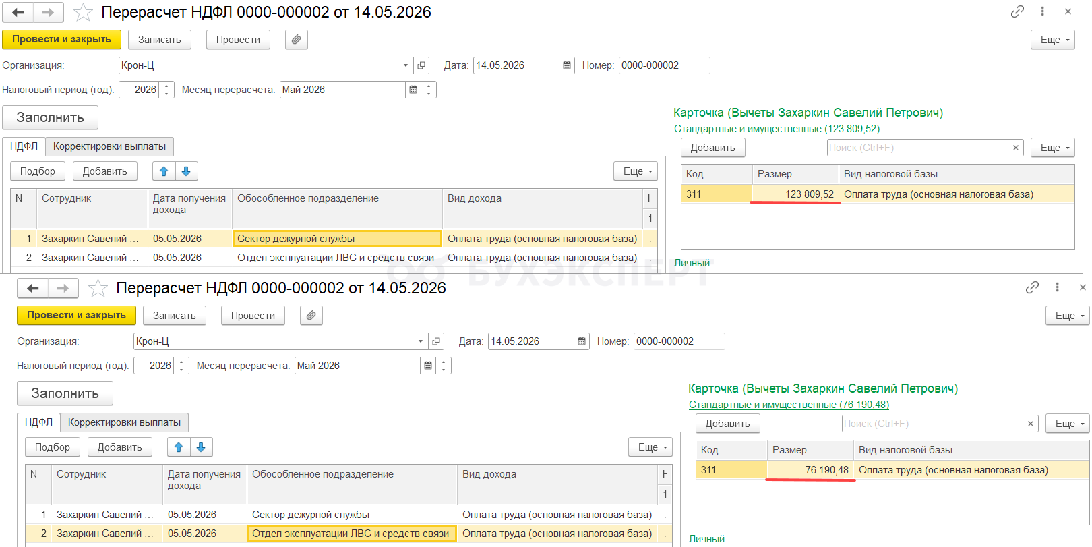This screenshot has width=1092, height=547.
Task: Focus the Дата field in lower window
Action: pyautogui.click(x=531, y=341)
